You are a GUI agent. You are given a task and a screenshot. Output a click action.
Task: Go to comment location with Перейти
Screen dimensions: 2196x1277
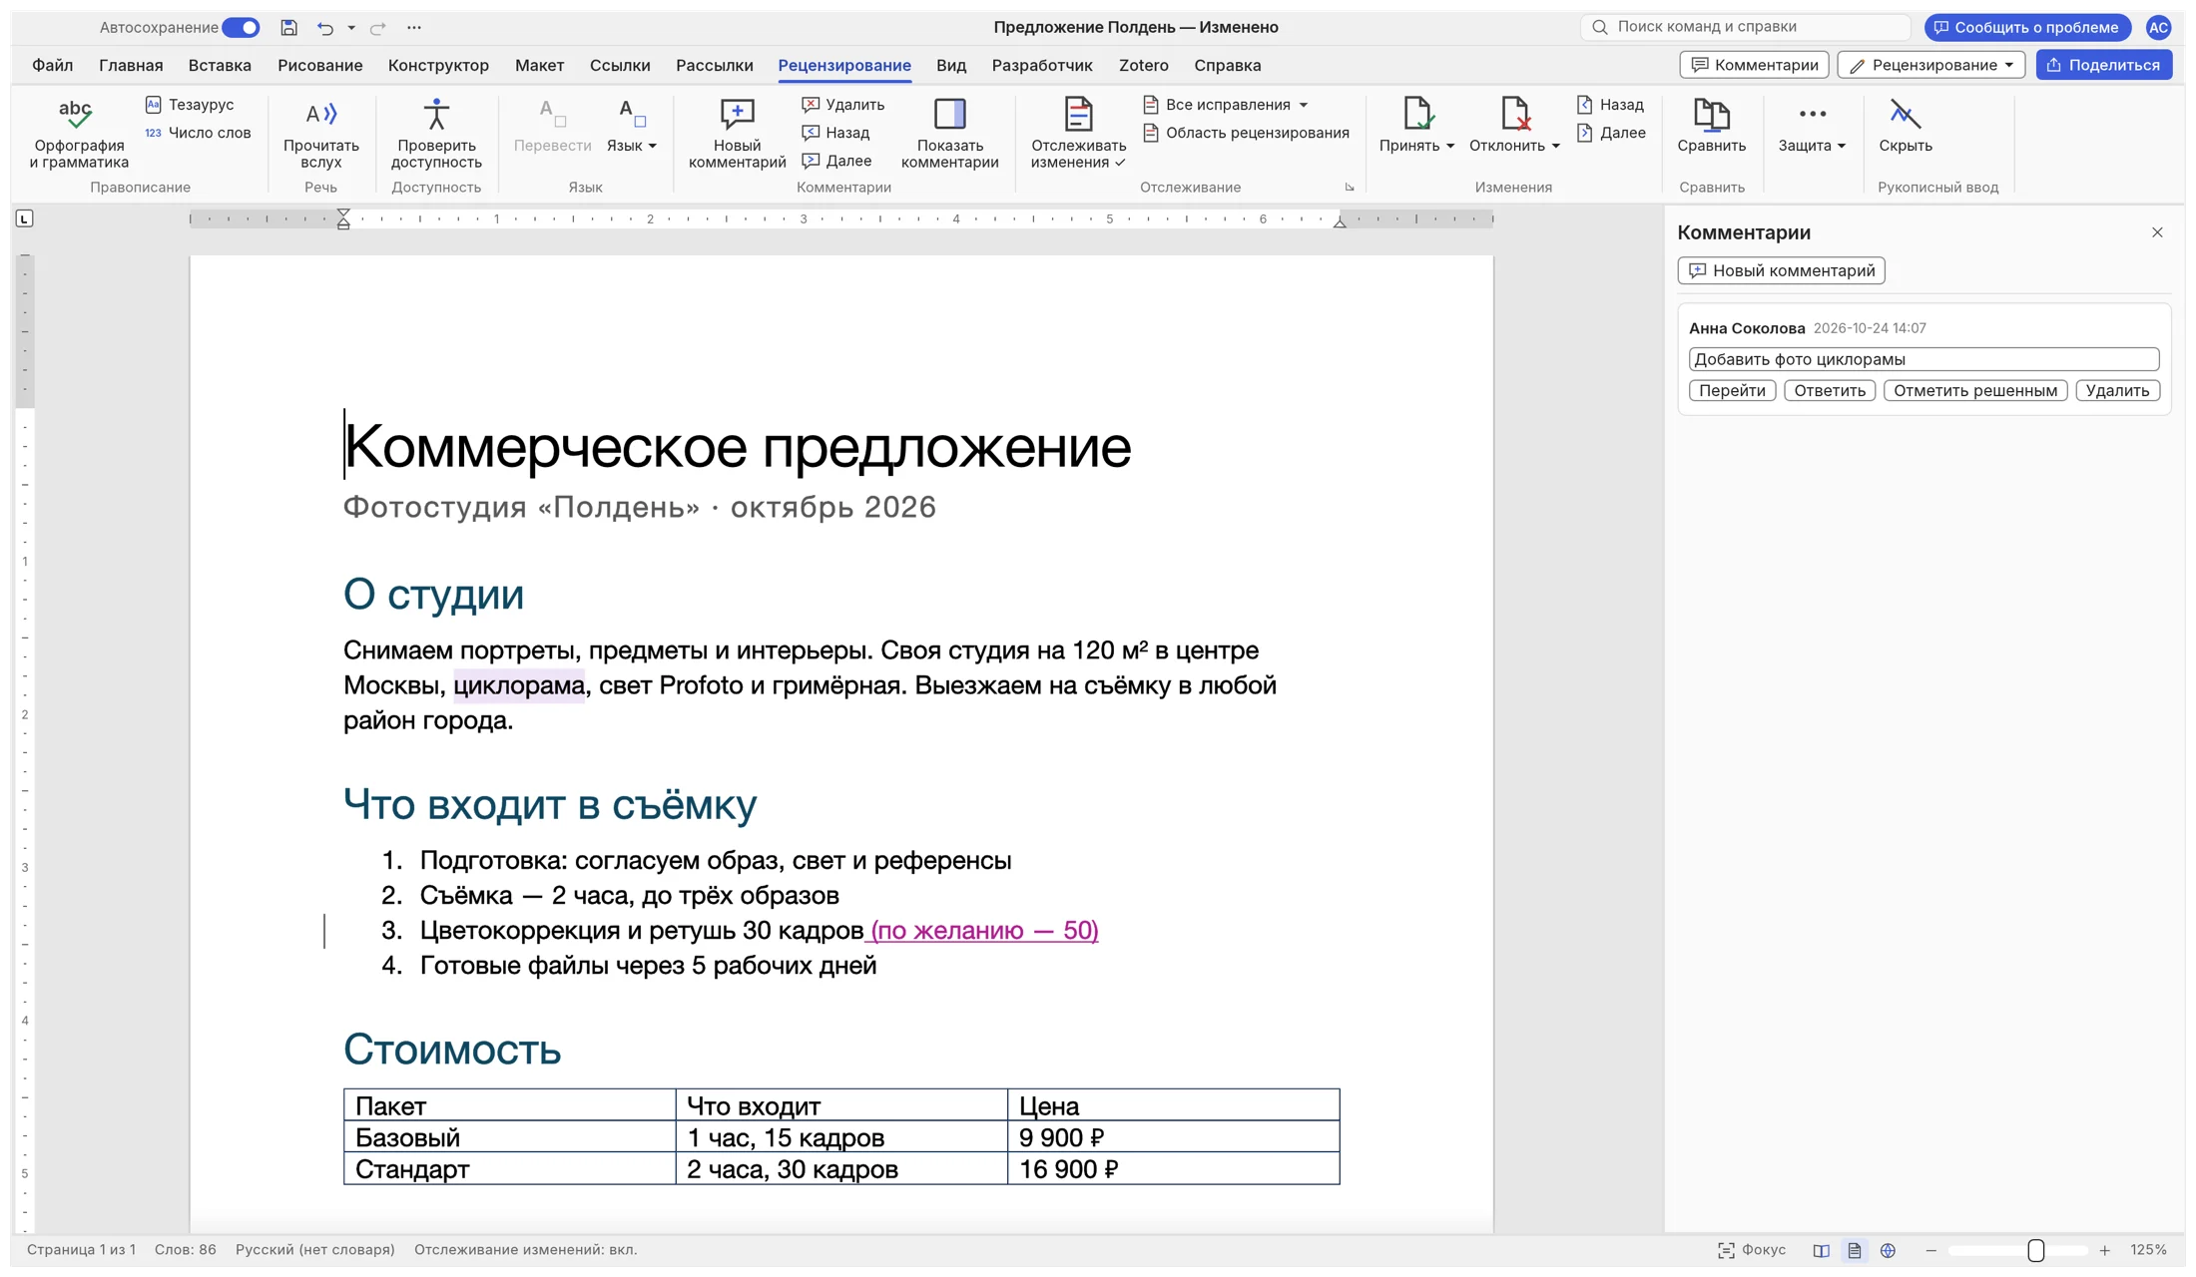(1732, 390)
